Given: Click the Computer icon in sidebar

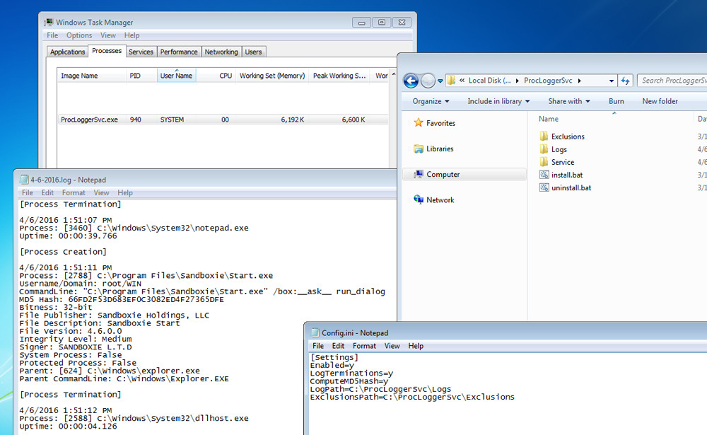Looking at the screenshot, I should pos(419,174).
